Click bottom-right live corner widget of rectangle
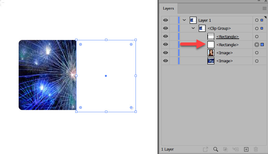This screenshot has width=268, height=154. tap(131, 108)
